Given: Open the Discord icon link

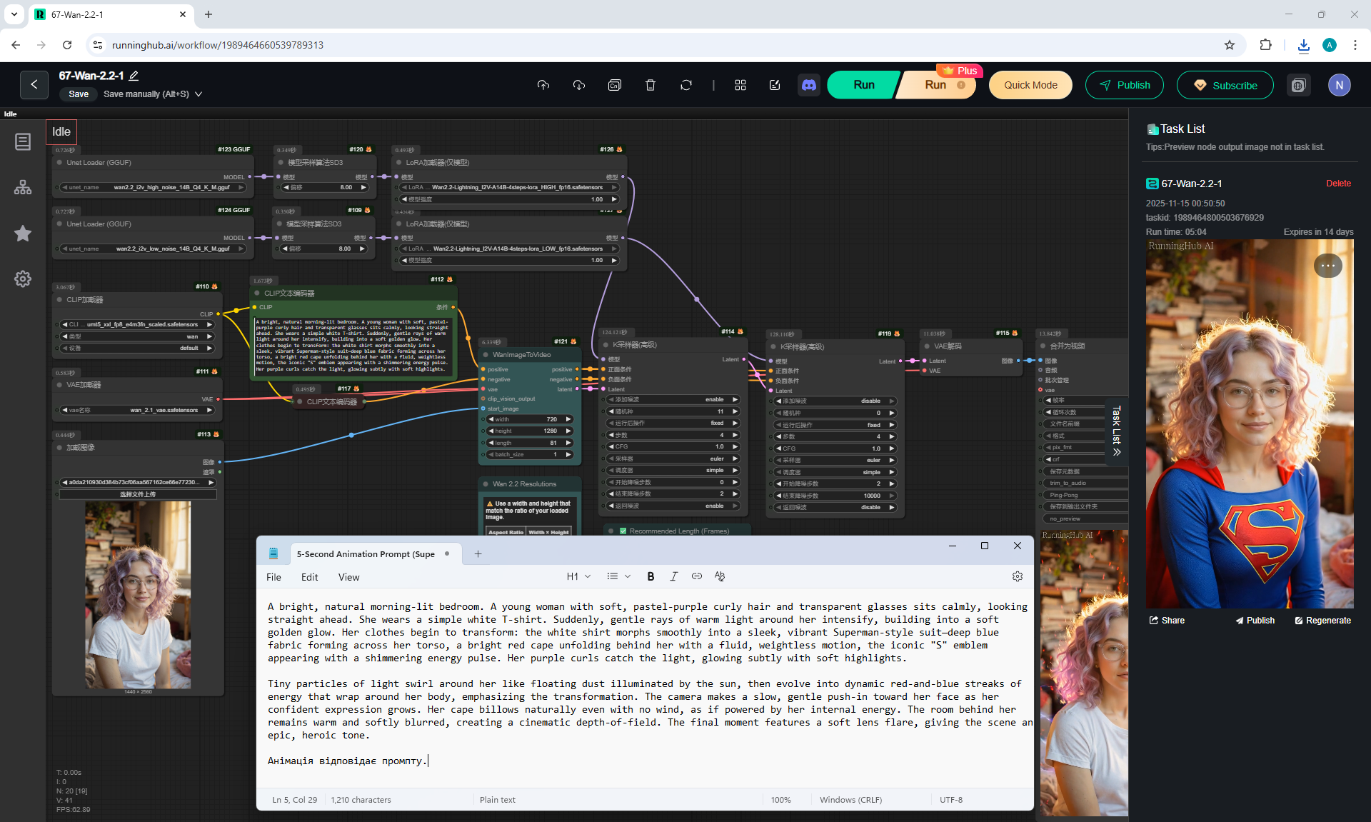Looking at the screenshot, I should click(809, 85).
